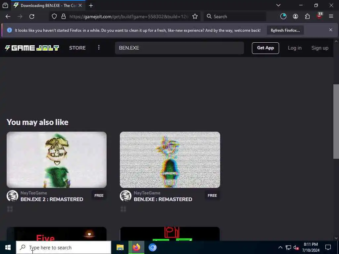View site security lock information

click(63, 17)
